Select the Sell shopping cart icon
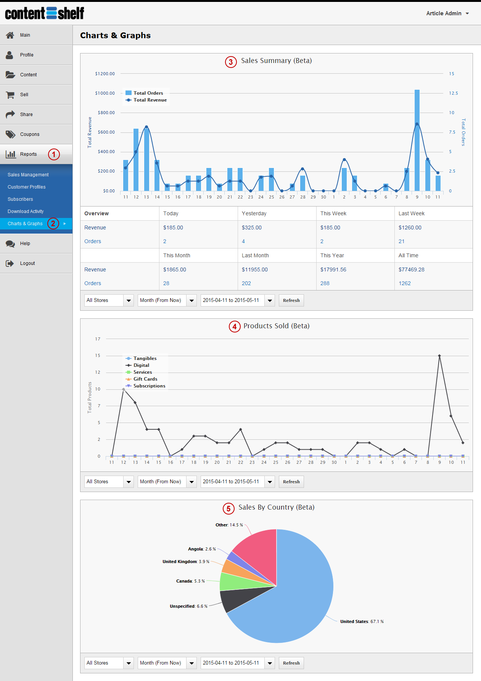The image size is (481, 681). tap(10, 95)
